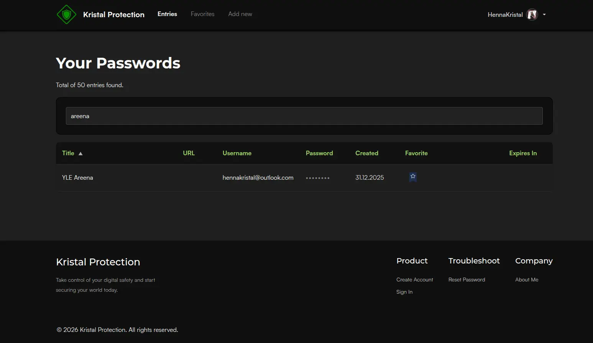Click 'Total of 50 entries found.' text

[x=90, y=85]
